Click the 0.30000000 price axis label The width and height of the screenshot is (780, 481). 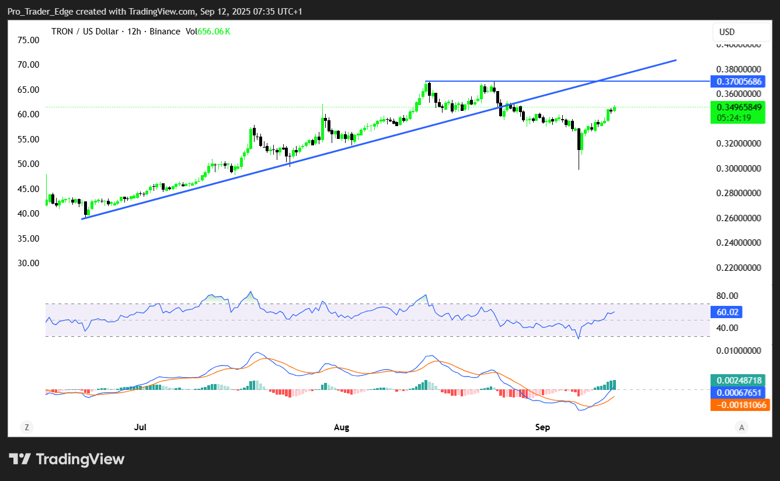pos(739,169)
